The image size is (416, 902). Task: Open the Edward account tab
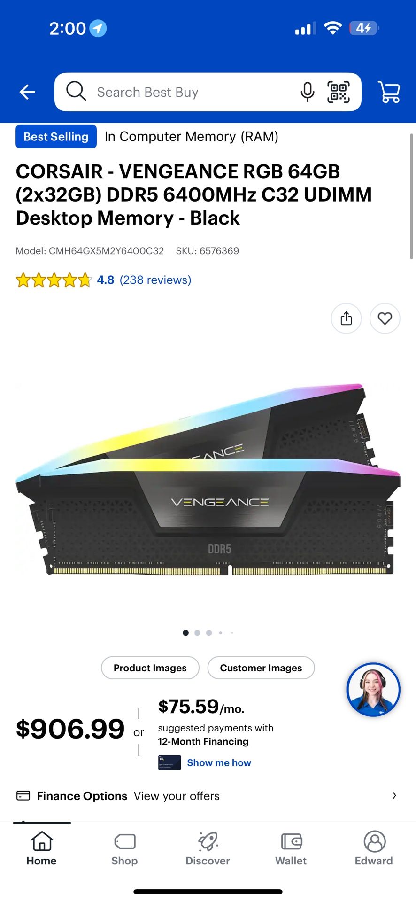tap(374, 849)
